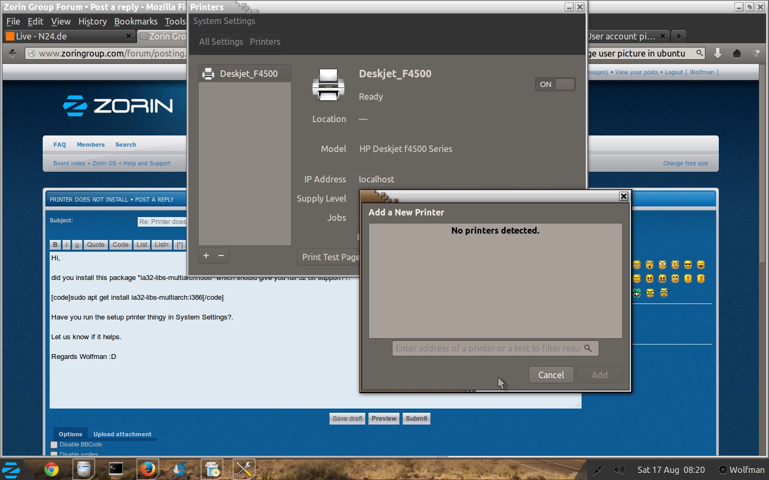Click the volume speaker icon in the tray
Screen dimensions: 769x480
point(619,470)
